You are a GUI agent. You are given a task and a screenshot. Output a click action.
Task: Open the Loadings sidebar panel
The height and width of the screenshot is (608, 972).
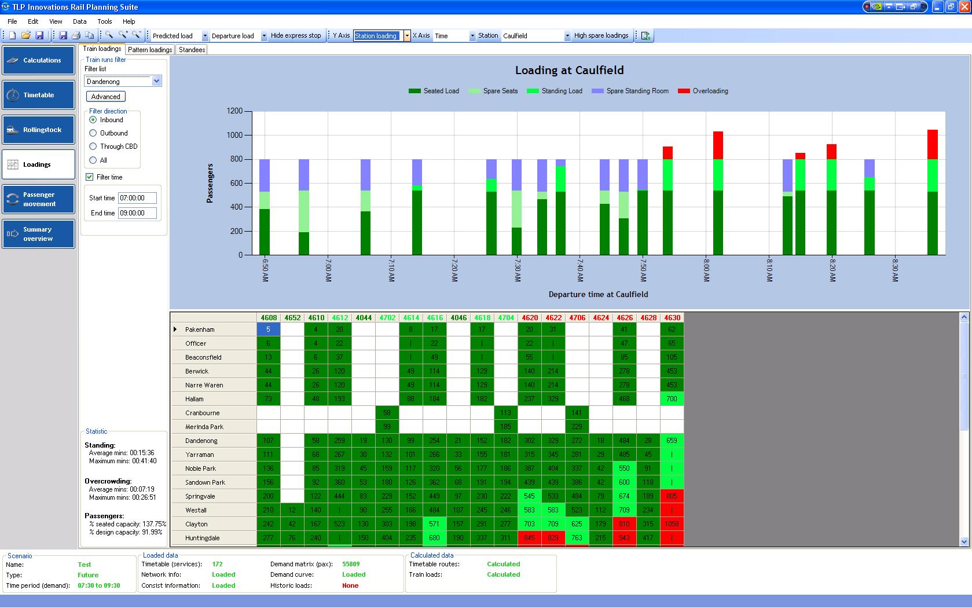point(38,164)
